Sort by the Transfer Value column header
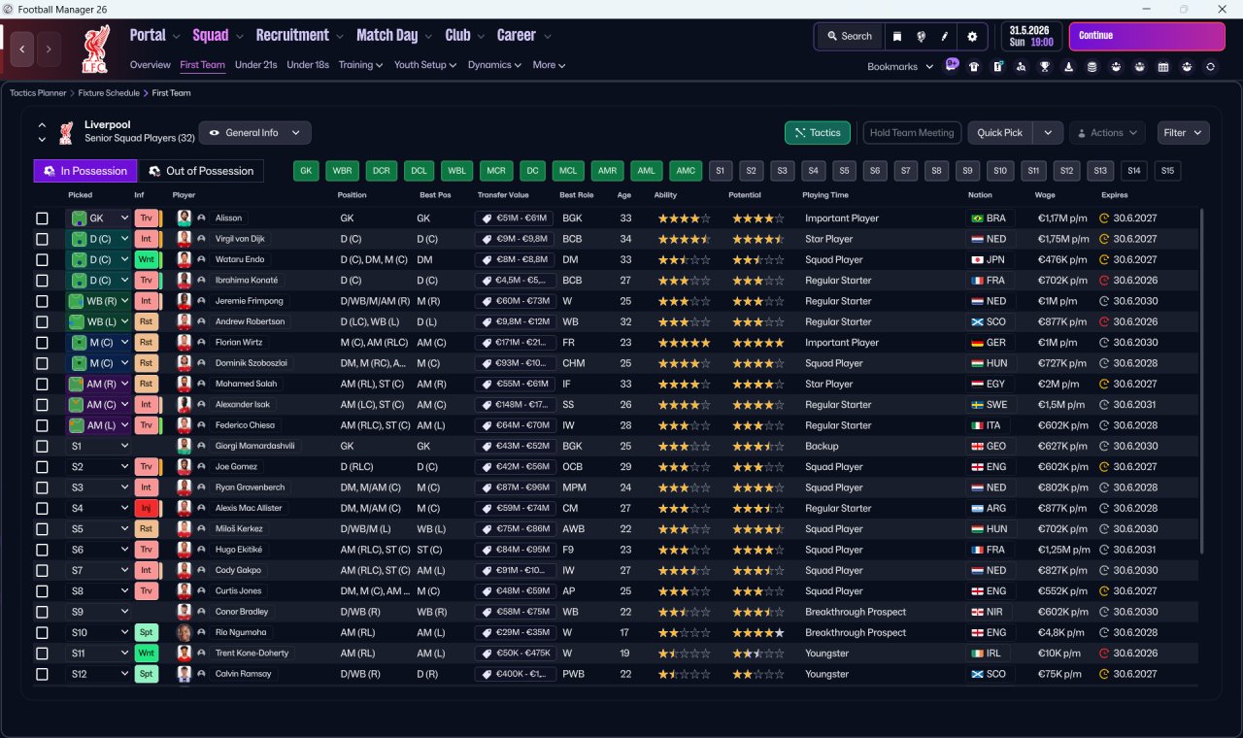This screenshot has width=1243, height=738. pyautogui.click(x=503, y=195)
